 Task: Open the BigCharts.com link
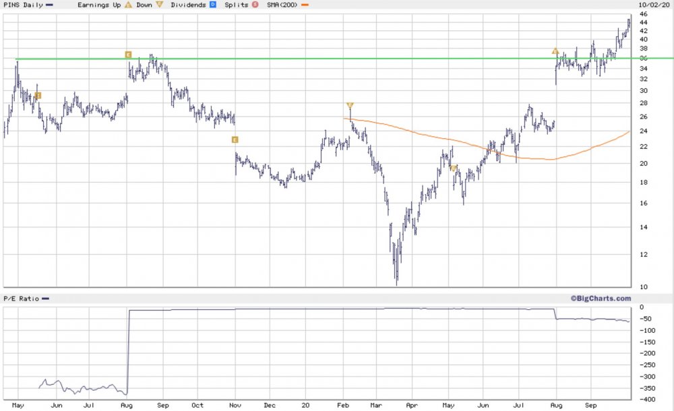pos(601,298)
